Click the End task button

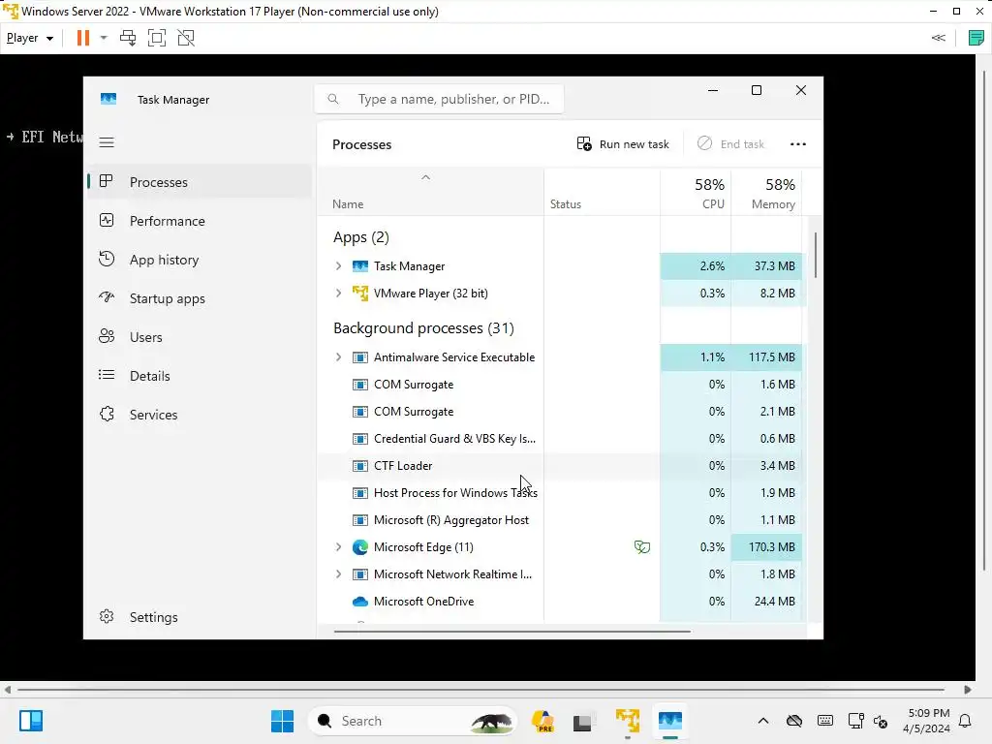[x=730, y=144]
